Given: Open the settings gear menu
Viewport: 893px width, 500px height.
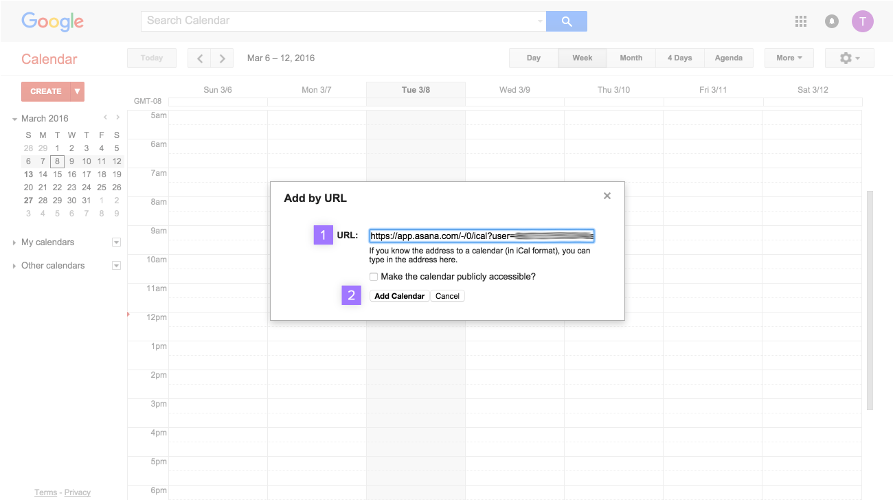Looking at the screenshot, I should [850, 58].
